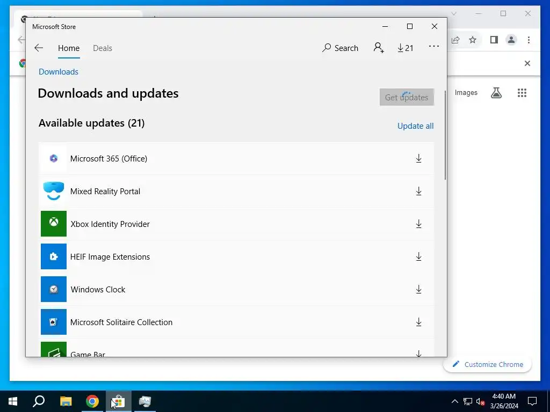Maximize the Microsoft Store window

(410, 27)
